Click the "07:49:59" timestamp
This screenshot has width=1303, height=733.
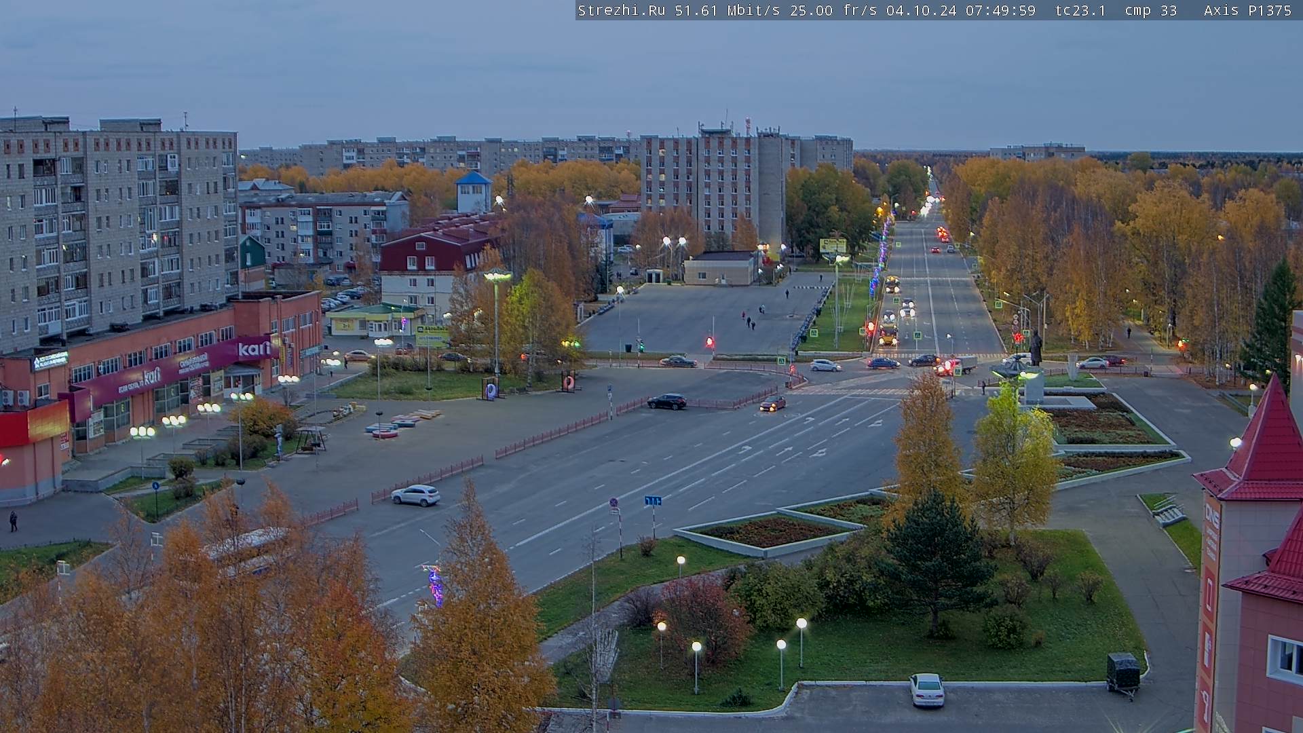[1000, 10]
